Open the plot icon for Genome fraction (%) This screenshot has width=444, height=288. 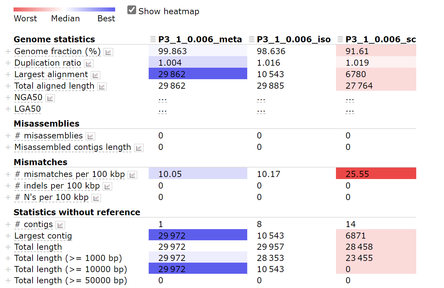[108, 52]
